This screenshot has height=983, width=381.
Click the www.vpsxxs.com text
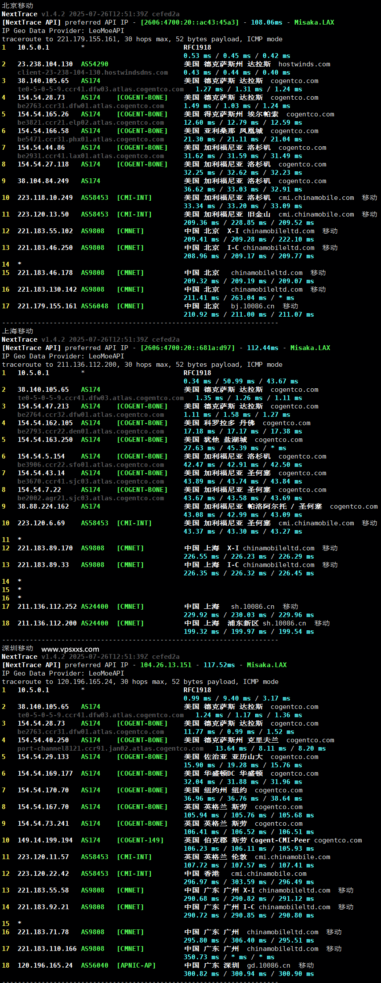[x=70, y=649]
